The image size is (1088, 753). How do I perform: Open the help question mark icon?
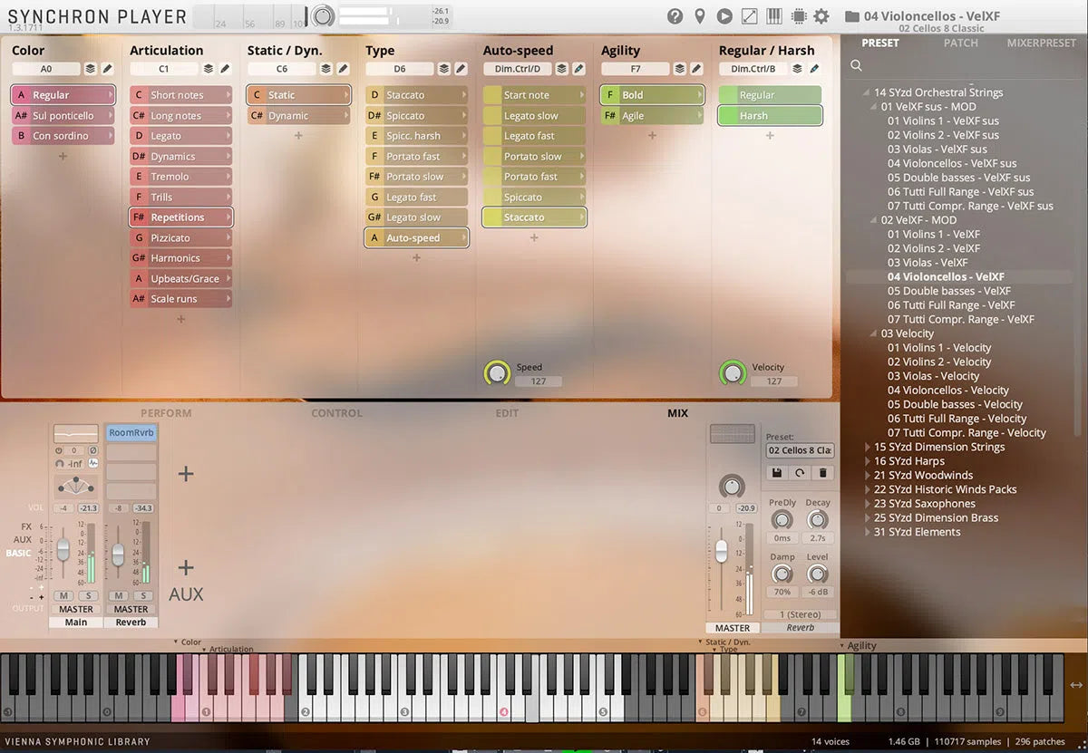click(x=675, y=16)
